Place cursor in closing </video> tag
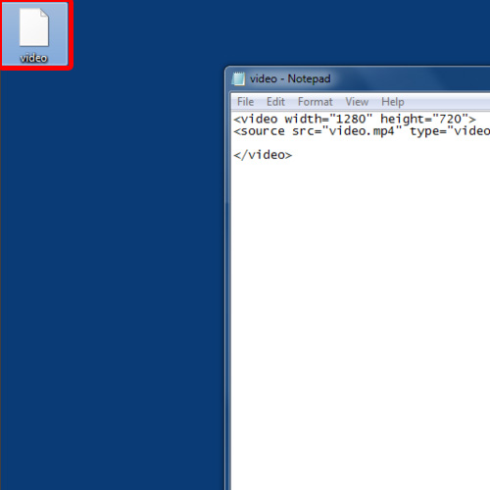The height and width of the screenshot is (490, 490). [x=263, y=155]
